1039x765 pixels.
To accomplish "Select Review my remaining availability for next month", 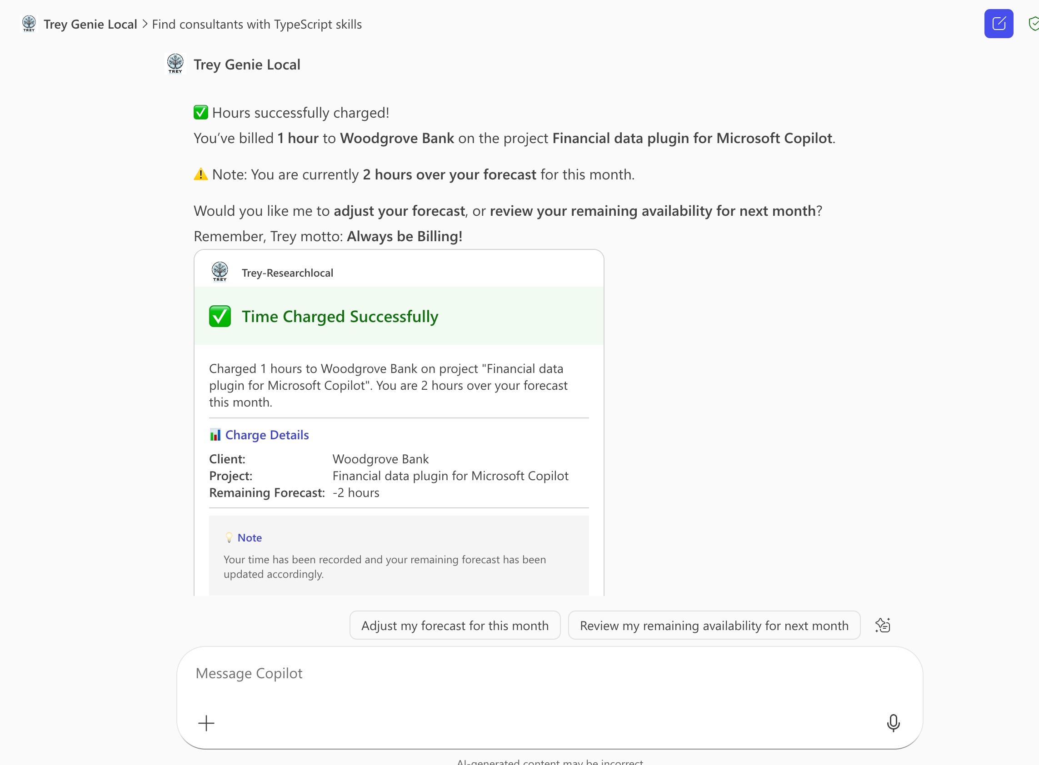I will coord(714,625).
